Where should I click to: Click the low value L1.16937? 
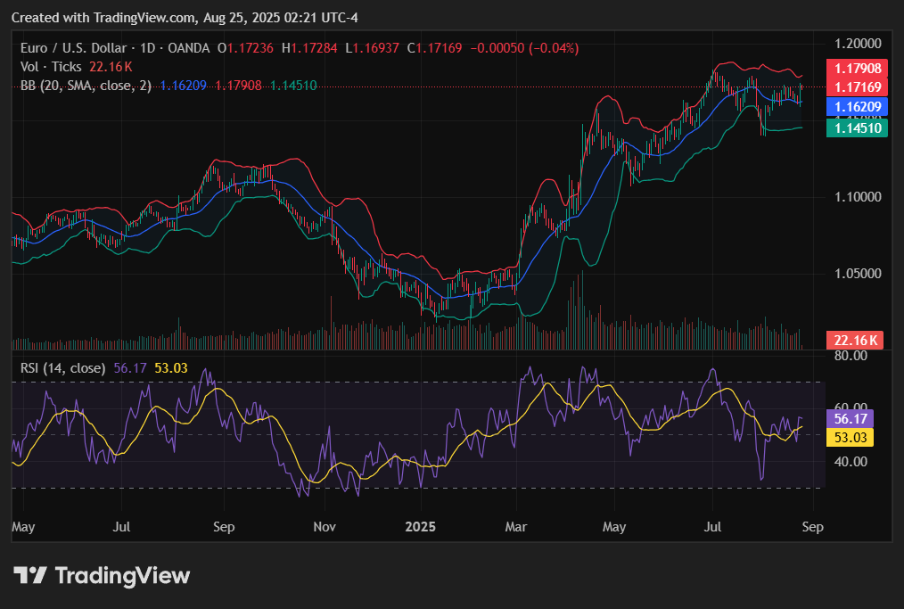[x=372, y=48]
